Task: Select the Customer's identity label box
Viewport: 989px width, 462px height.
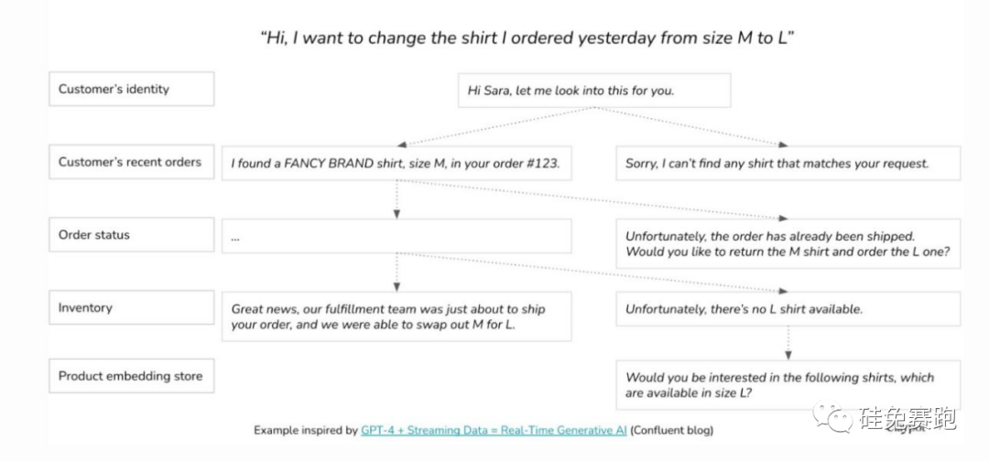Action: (131, 90)
